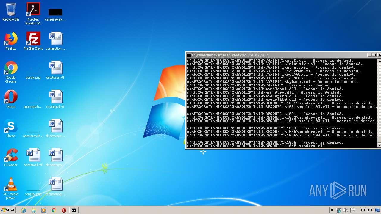This screenshot has height=214, width=381.
Task: Open the volume control in the tray
Action: [345, 210]
